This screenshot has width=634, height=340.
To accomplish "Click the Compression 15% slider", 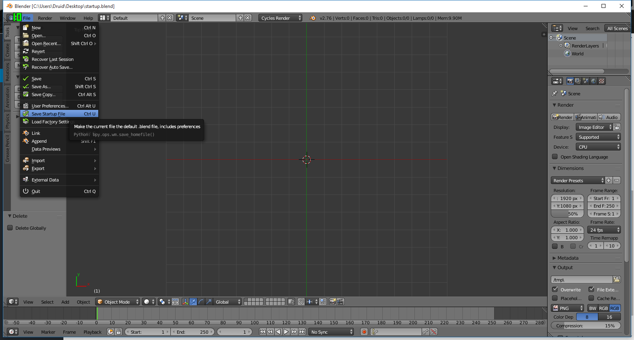I will pyautogui.click(x=586, y=325).
